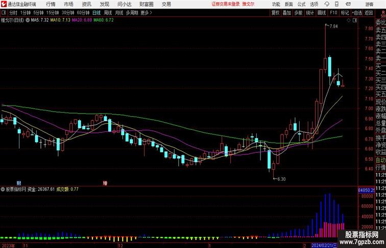Image resolution: width=386 pixels, height=248 pixels.
Task: Open the mobile phone icon in header
Action: pos(336,4)
